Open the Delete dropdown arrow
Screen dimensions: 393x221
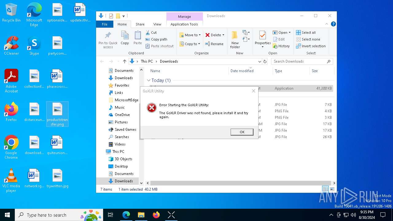[x=223, y=35]
